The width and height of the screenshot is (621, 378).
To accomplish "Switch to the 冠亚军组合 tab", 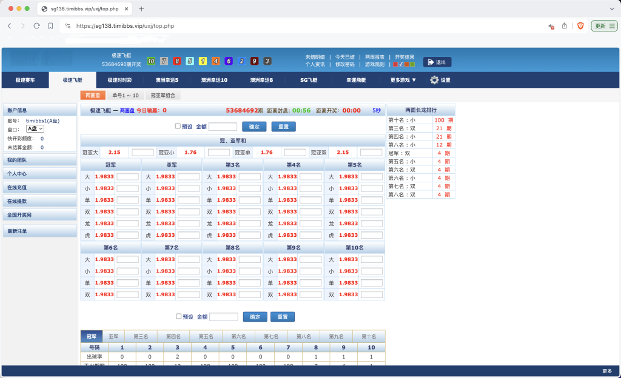I will (163, 96).
